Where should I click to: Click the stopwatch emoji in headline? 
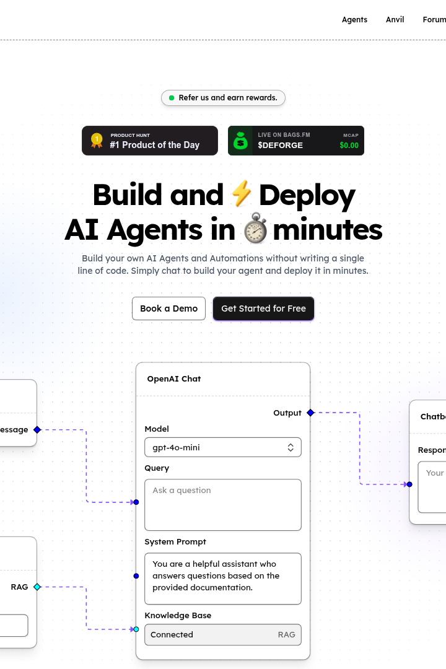[x=255, y=228]
